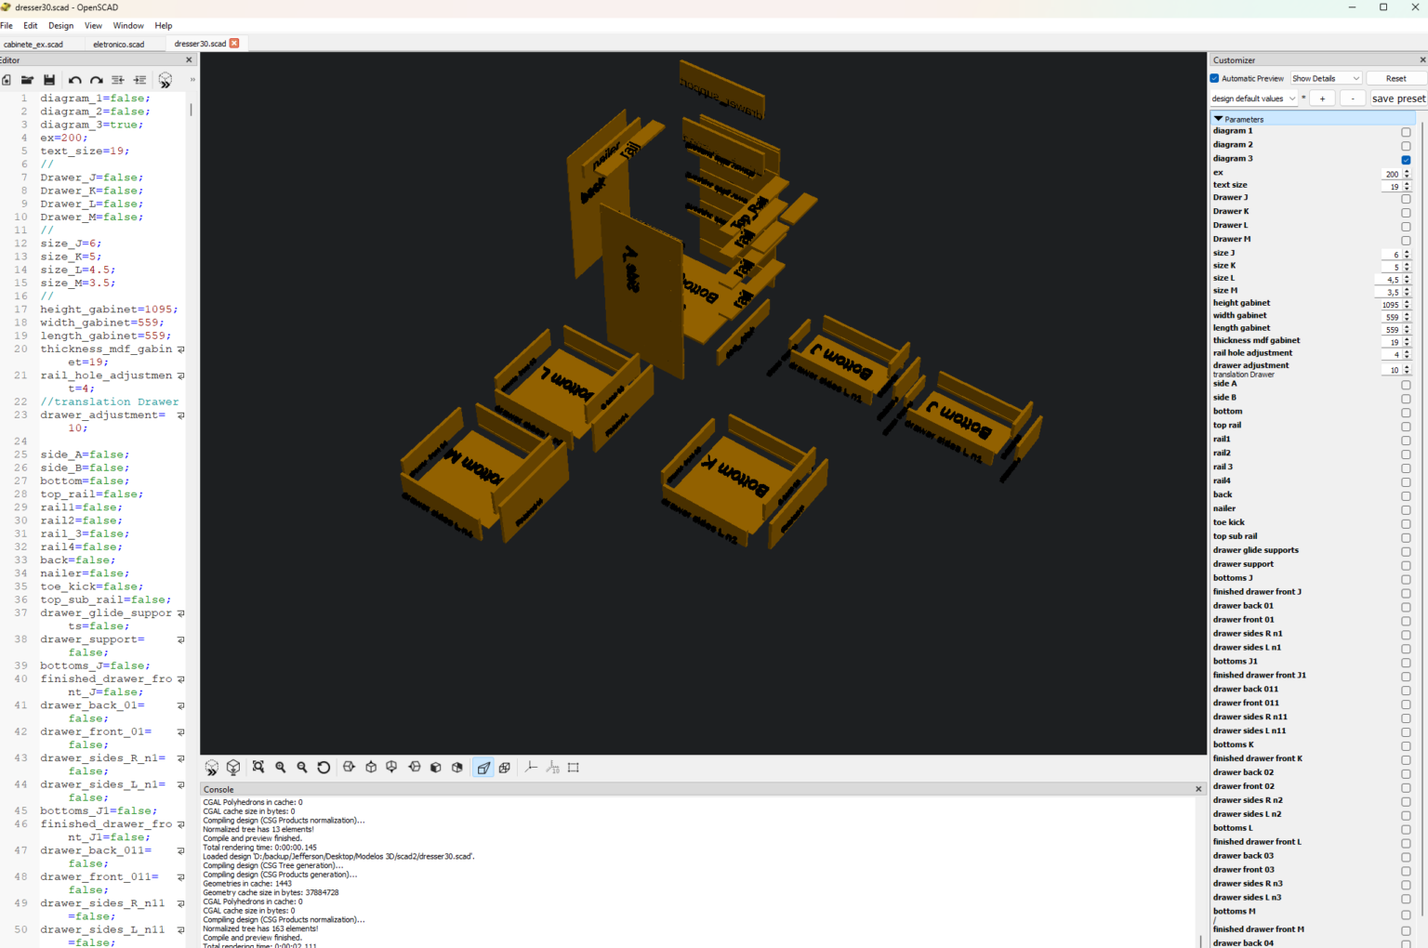Click the text size value field
Image resolution: width=1428 pixels, height=948 pixels.
tap(1391, 187)
